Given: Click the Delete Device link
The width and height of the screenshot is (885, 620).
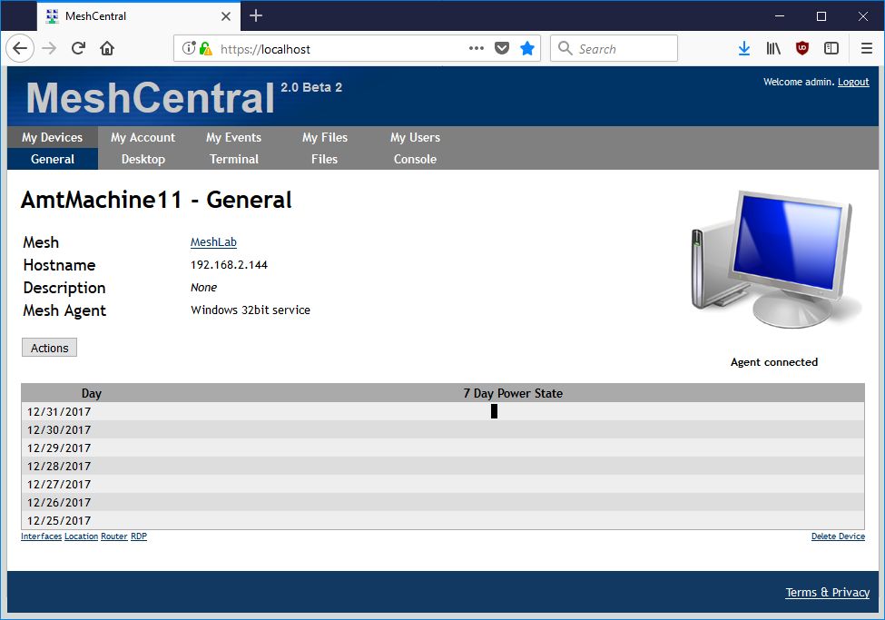Looking at the screenshot, I should pyautogui.click(x=838, y=536).
